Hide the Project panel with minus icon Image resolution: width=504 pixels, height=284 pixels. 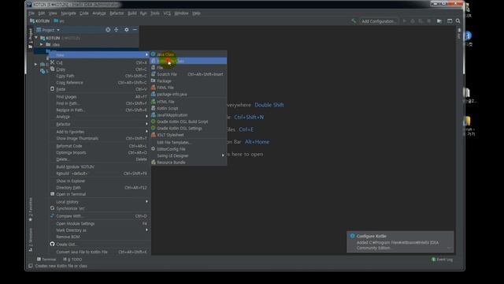point(135,30)
